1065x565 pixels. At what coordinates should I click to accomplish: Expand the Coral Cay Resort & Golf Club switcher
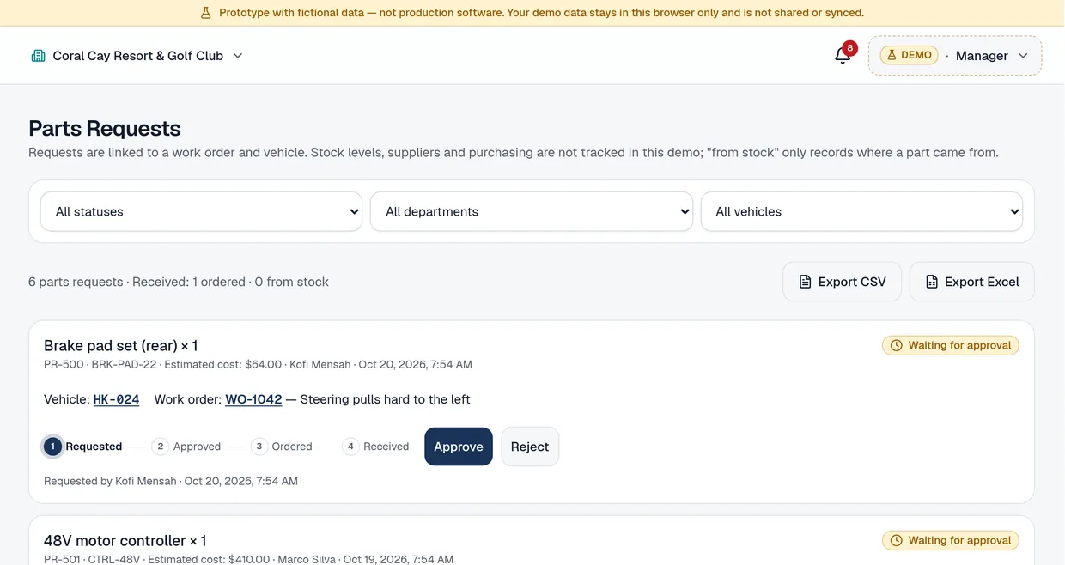click(x=137, y=56)
